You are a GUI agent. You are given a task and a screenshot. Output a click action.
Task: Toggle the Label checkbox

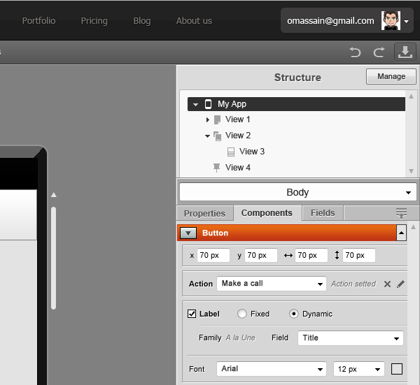[192, 314]
